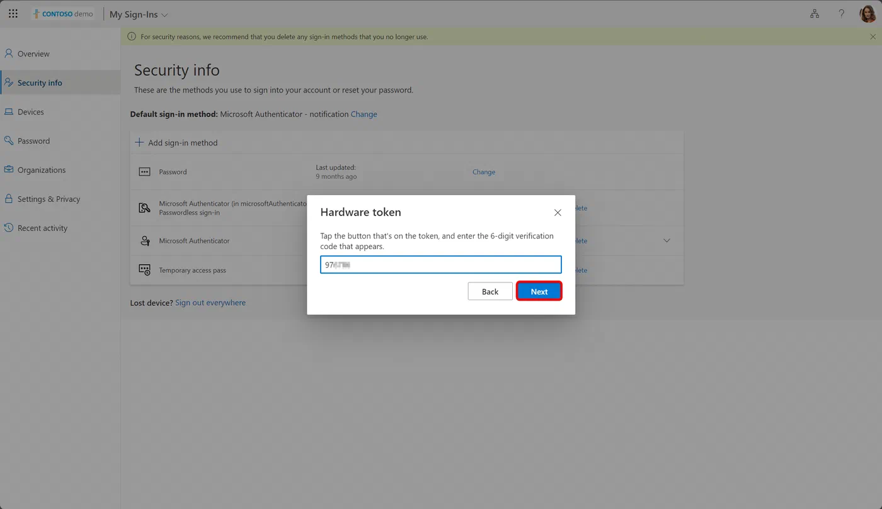Click the Microsoft Authenticator row icon

(145, 240)
